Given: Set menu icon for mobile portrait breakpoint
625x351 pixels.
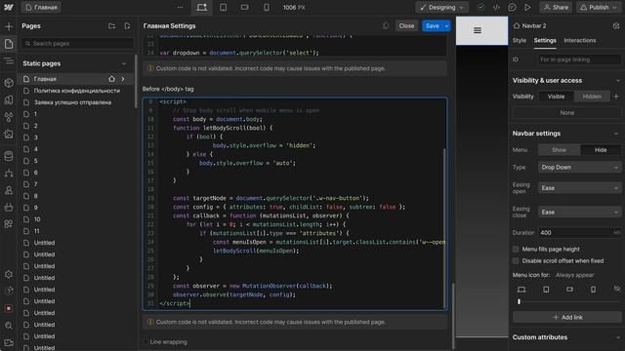Looking at the screenshot, I should 593,290.
